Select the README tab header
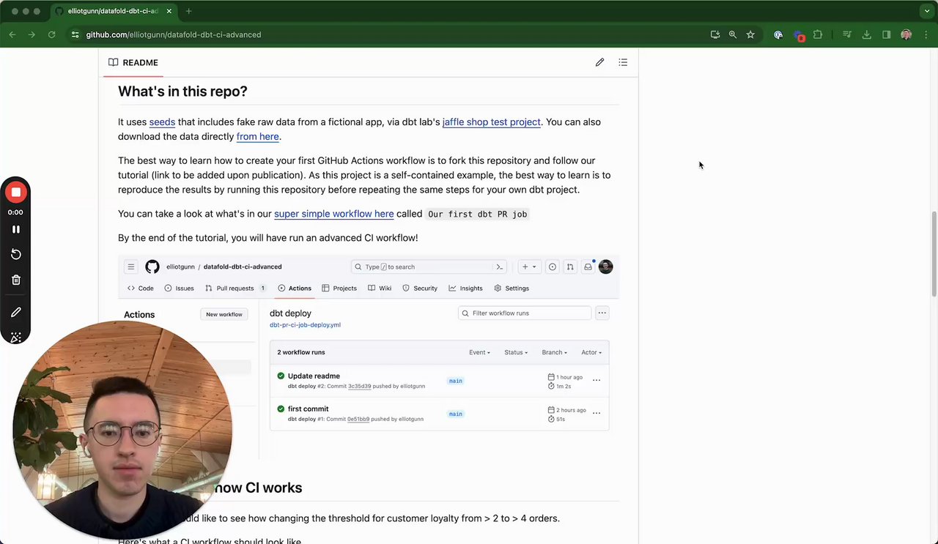 (x=133, y=62)
